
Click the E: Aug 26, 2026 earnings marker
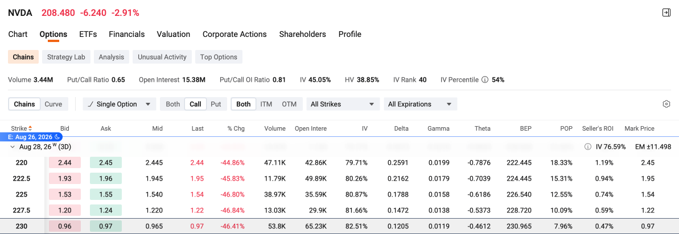click(31, 137)
